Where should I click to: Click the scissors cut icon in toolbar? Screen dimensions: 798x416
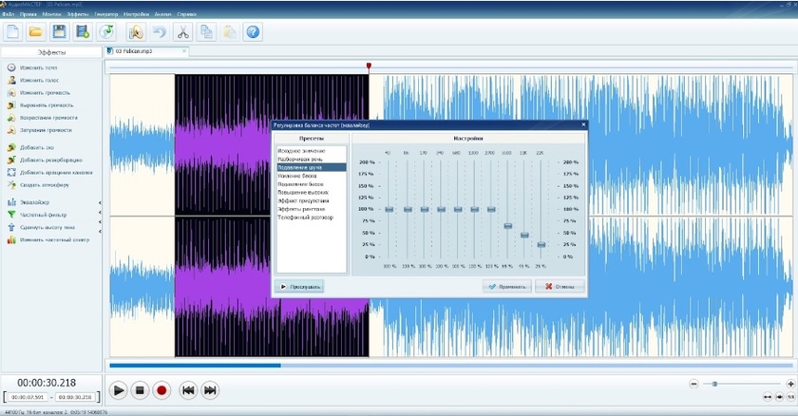point(182,32)
